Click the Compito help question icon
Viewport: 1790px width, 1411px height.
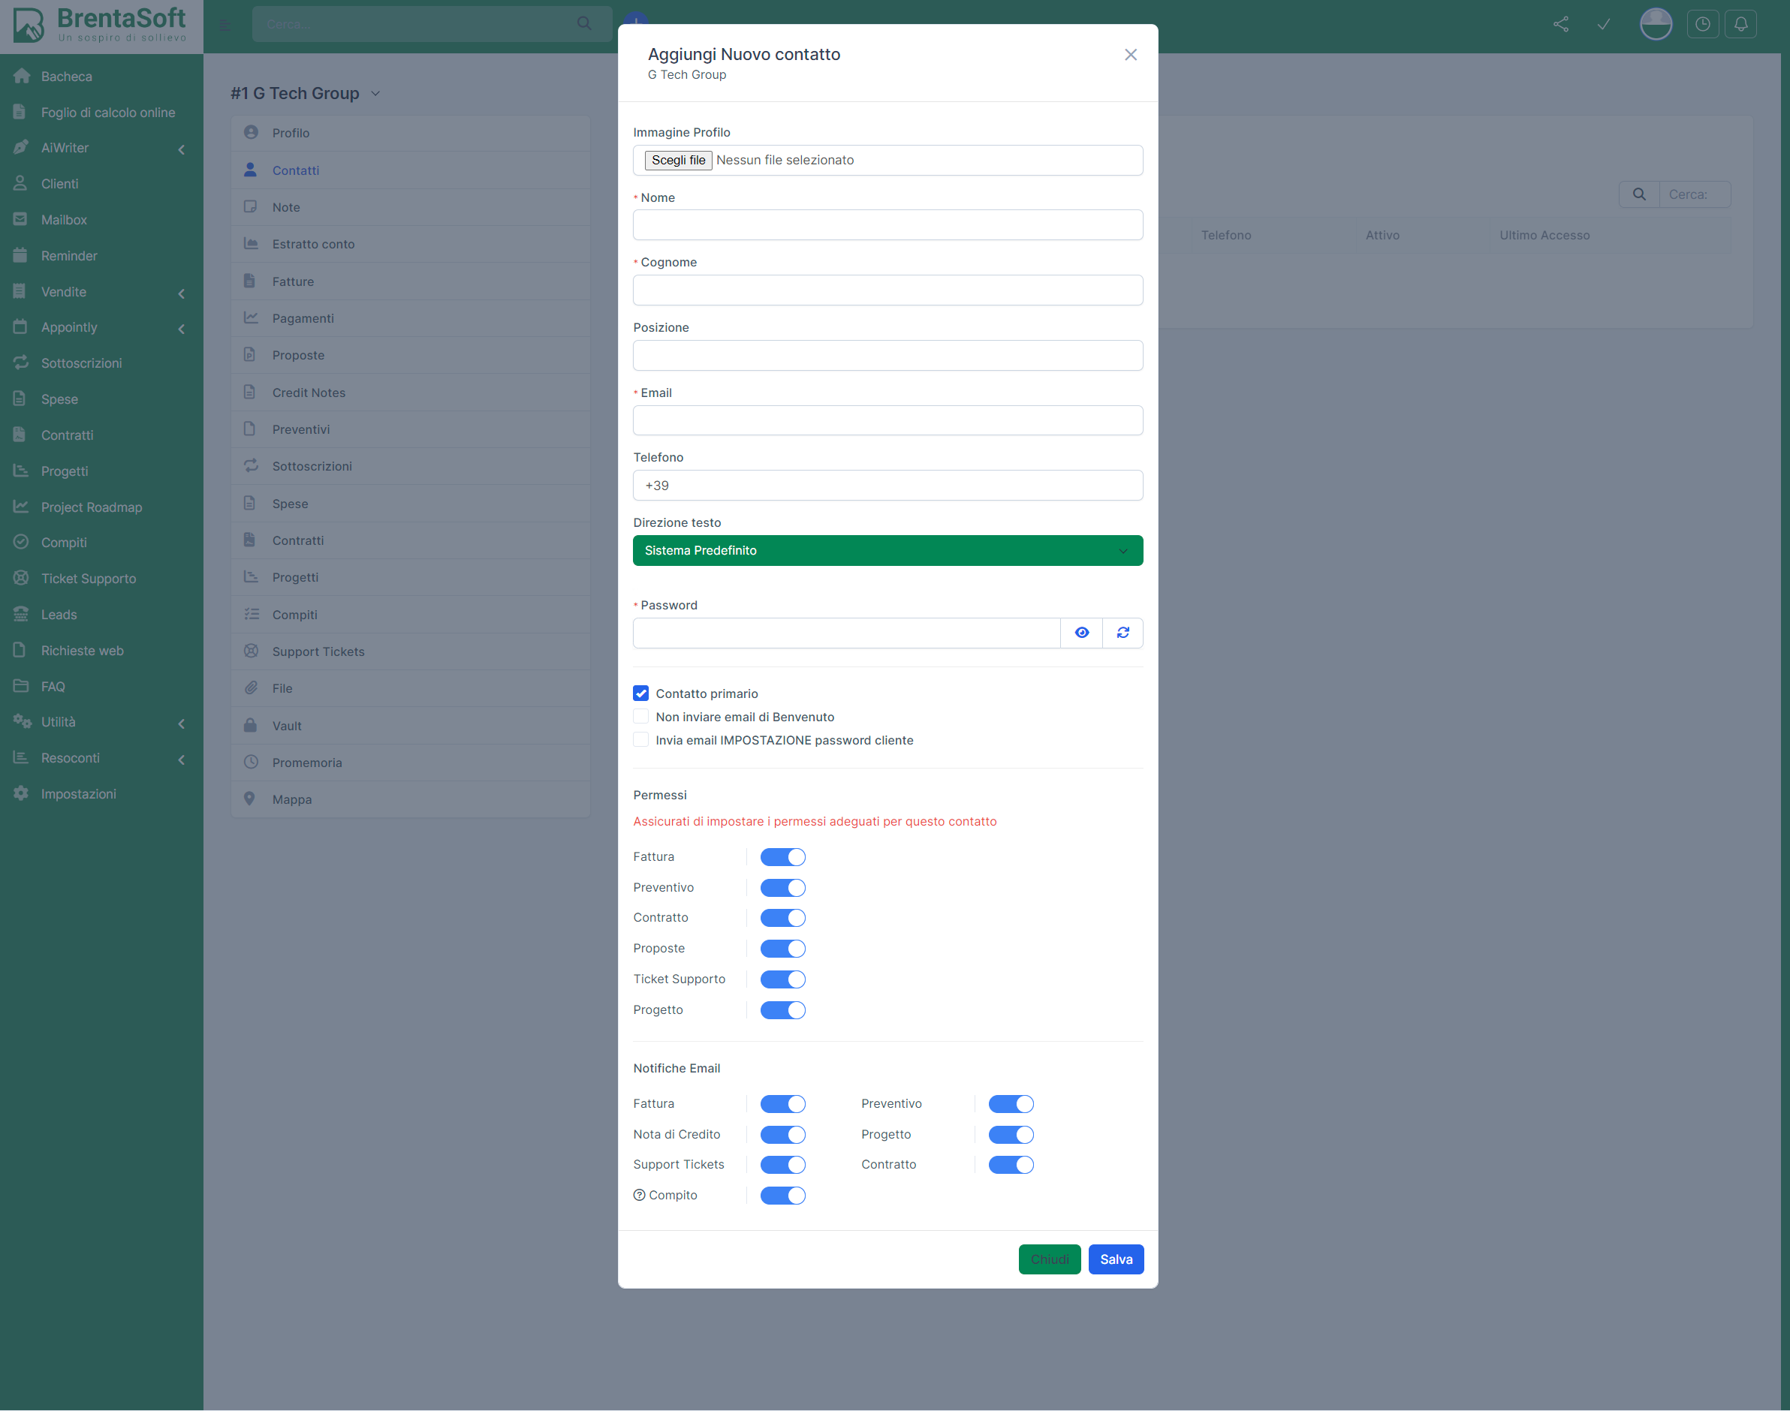[x=639, y=1196]
